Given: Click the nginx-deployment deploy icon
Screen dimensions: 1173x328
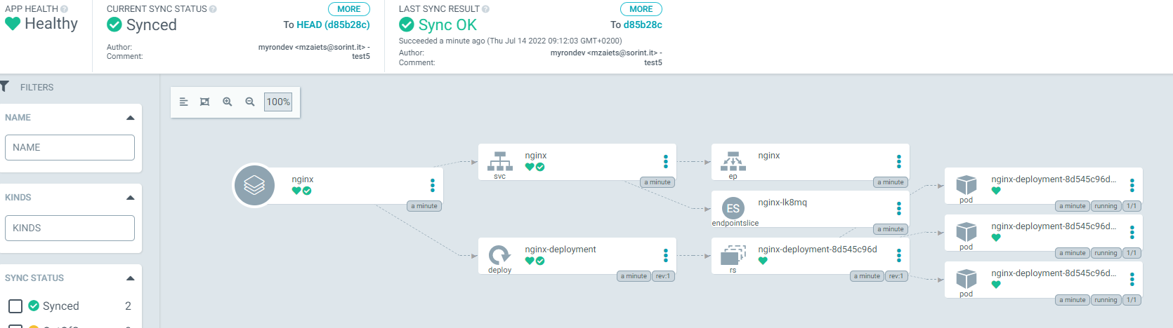Looking at the screenshot, I should coord(499,254).
